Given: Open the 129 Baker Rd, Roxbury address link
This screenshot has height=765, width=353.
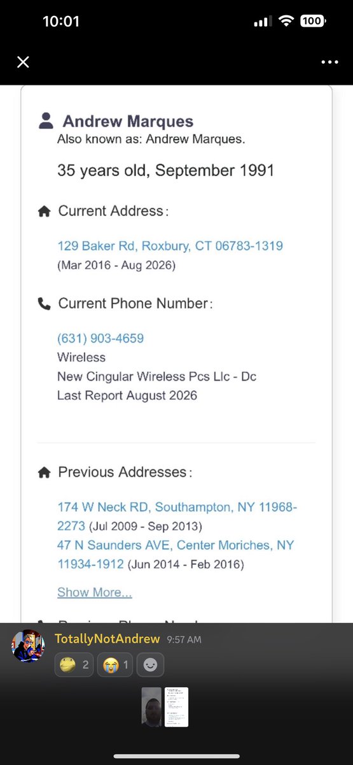Looking at the screenshot, I should coord(170,246).
